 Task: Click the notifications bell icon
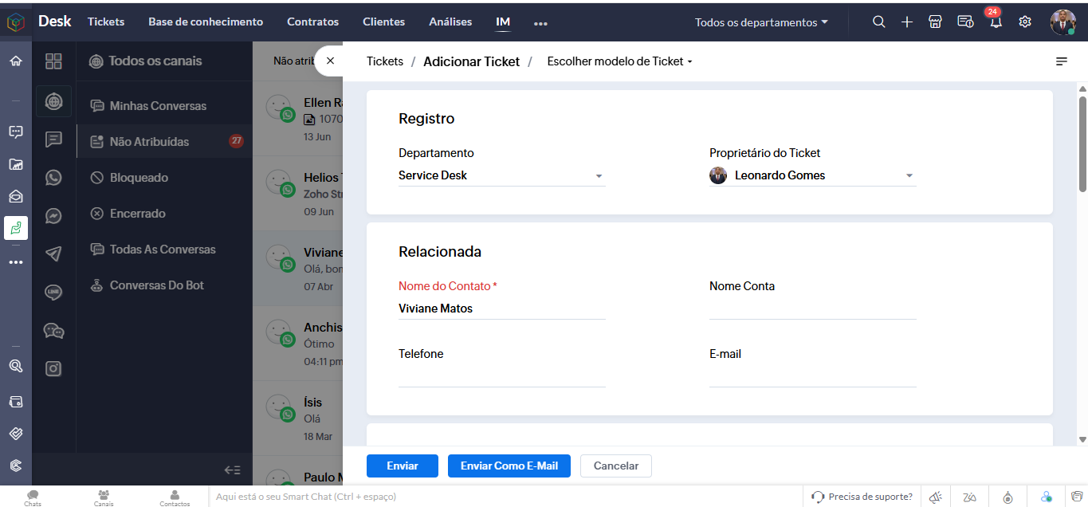tap(995, 22)
